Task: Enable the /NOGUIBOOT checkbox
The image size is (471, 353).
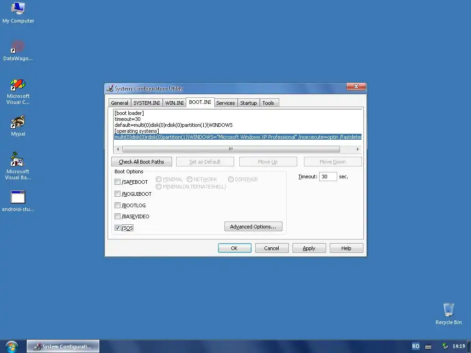Action: pos(117,194)
